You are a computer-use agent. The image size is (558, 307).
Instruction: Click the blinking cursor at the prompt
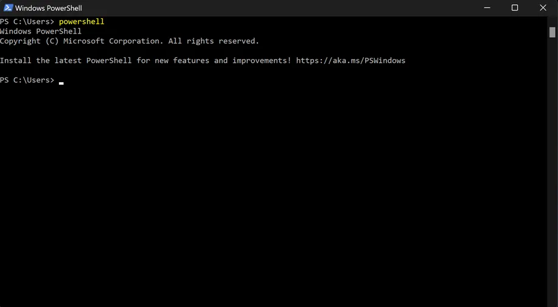pos(61,83)
